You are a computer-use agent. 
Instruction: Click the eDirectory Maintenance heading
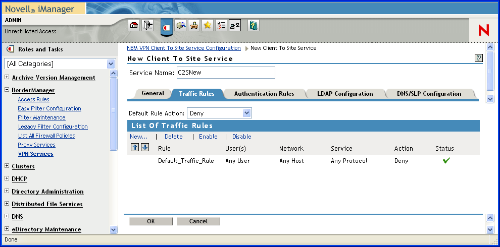[x=46, y=229]
